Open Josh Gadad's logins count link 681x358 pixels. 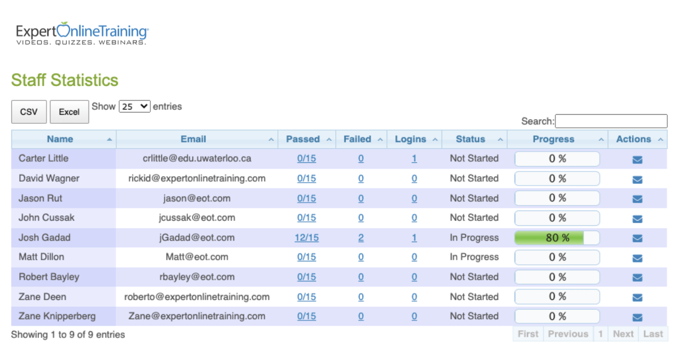pyautogui.click(x=414, y=238)
